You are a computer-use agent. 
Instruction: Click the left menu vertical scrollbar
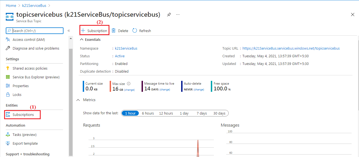(71, 101)
